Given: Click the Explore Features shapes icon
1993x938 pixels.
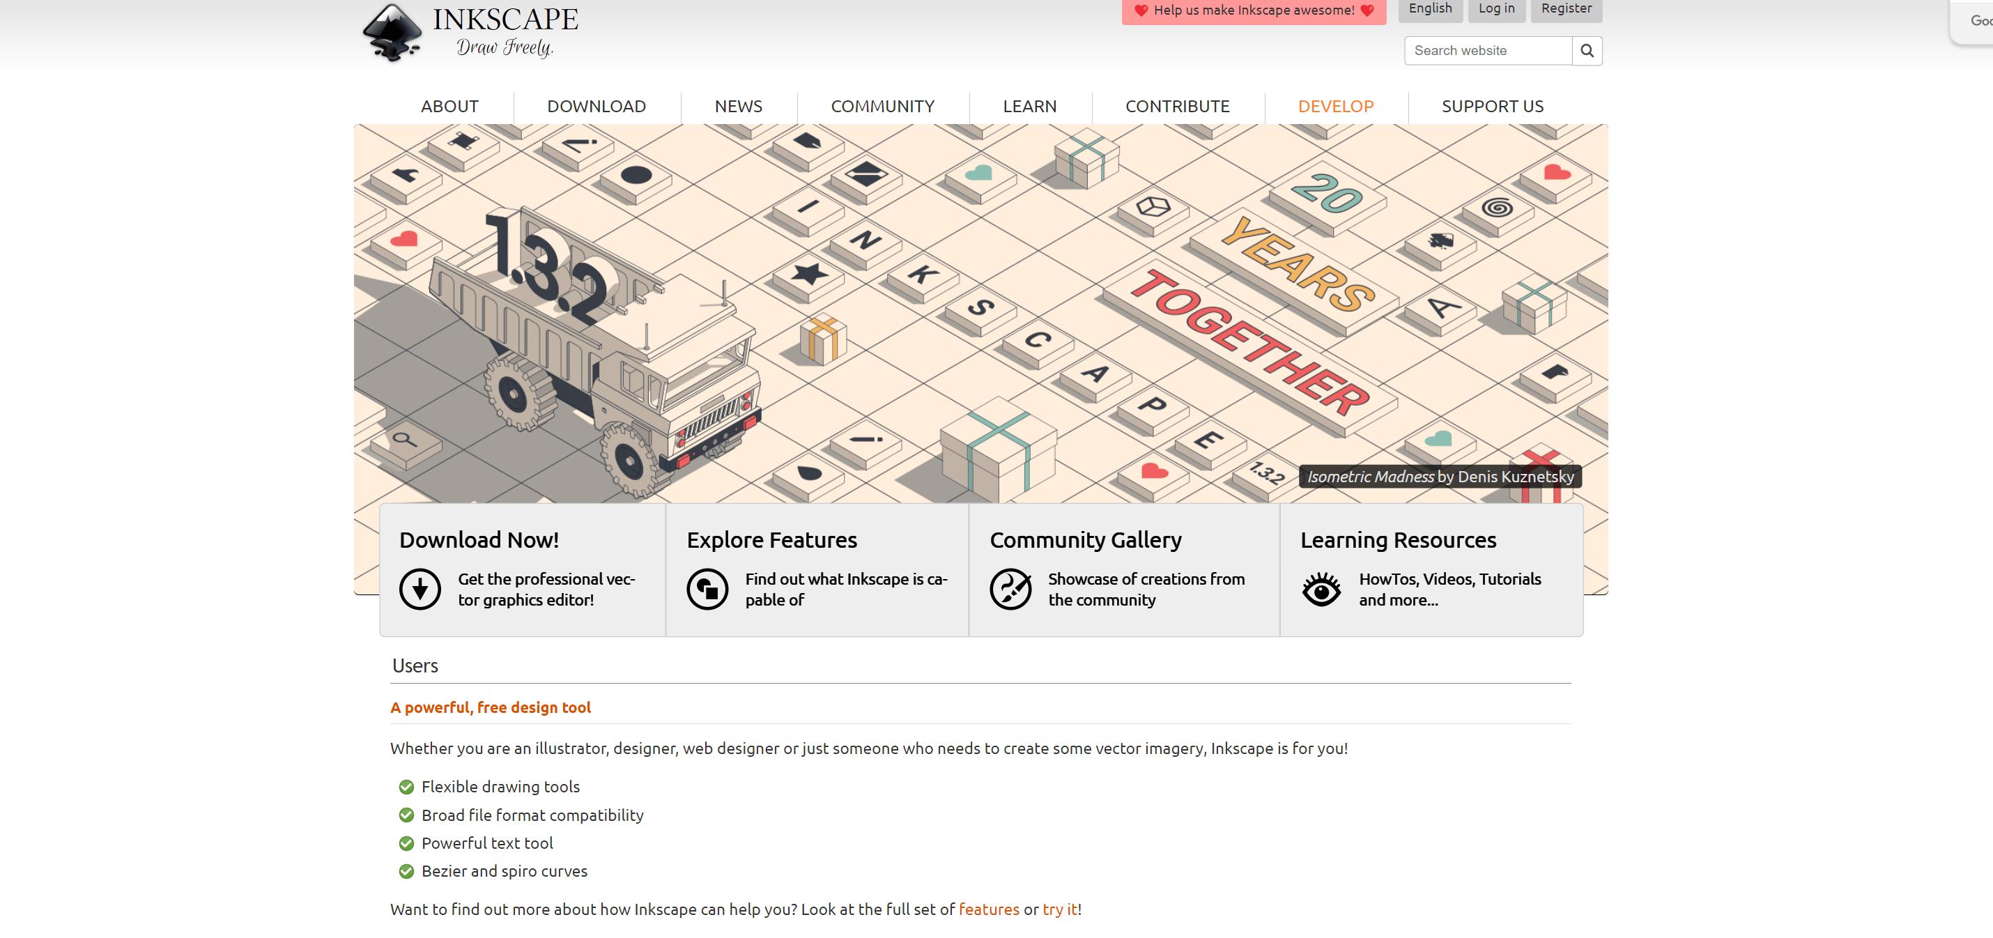Looking at the screenshot, I should point(707,589).
